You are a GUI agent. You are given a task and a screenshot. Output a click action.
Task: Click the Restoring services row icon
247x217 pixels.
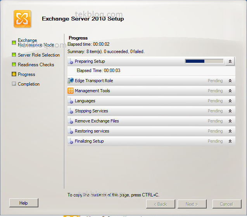71,131
